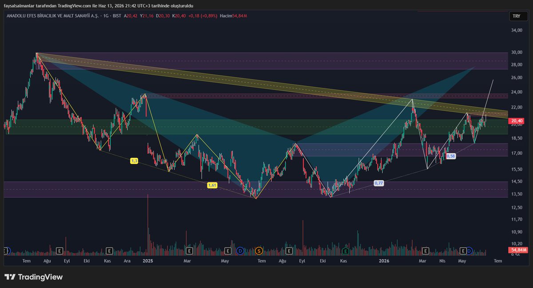This screenshot has height=288, width=533.
Task: Click the faysalsalmanlar attribution text at top
Action: 98,5
